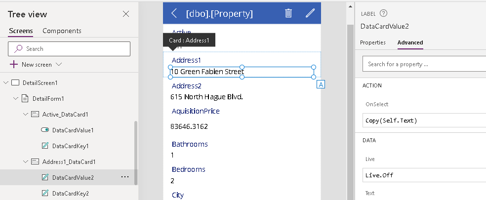The height and width of the screenshot is (200, 486).
Task: Switch to the Advanced tab
Action: tap(410, 42)
